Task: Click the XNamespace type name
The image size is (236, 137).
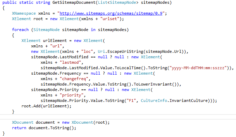Action: point(24,13)
